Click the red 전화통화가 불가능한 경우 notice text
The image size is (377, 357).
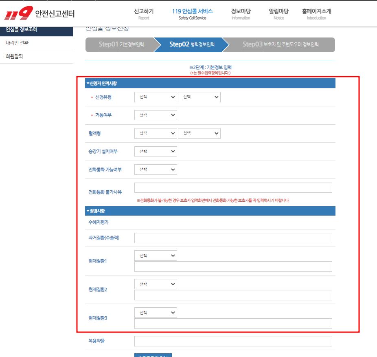click(x=213, y=201)
